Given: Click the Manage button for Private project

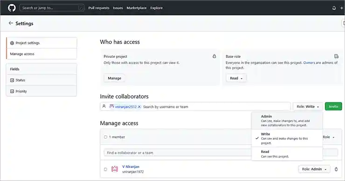Looking at the screenshot, I should click(114, 78).
